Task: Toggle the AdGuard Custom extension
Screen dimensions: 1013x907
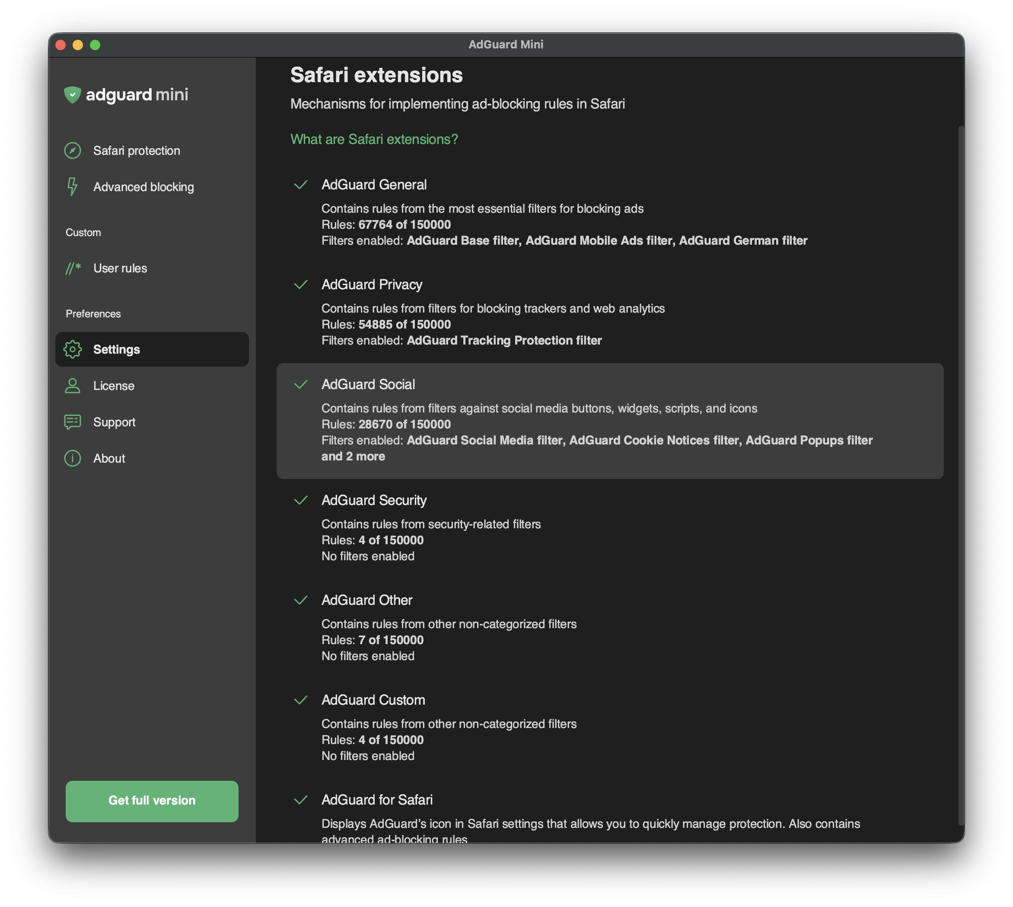Action: click(x=301, y=699)
